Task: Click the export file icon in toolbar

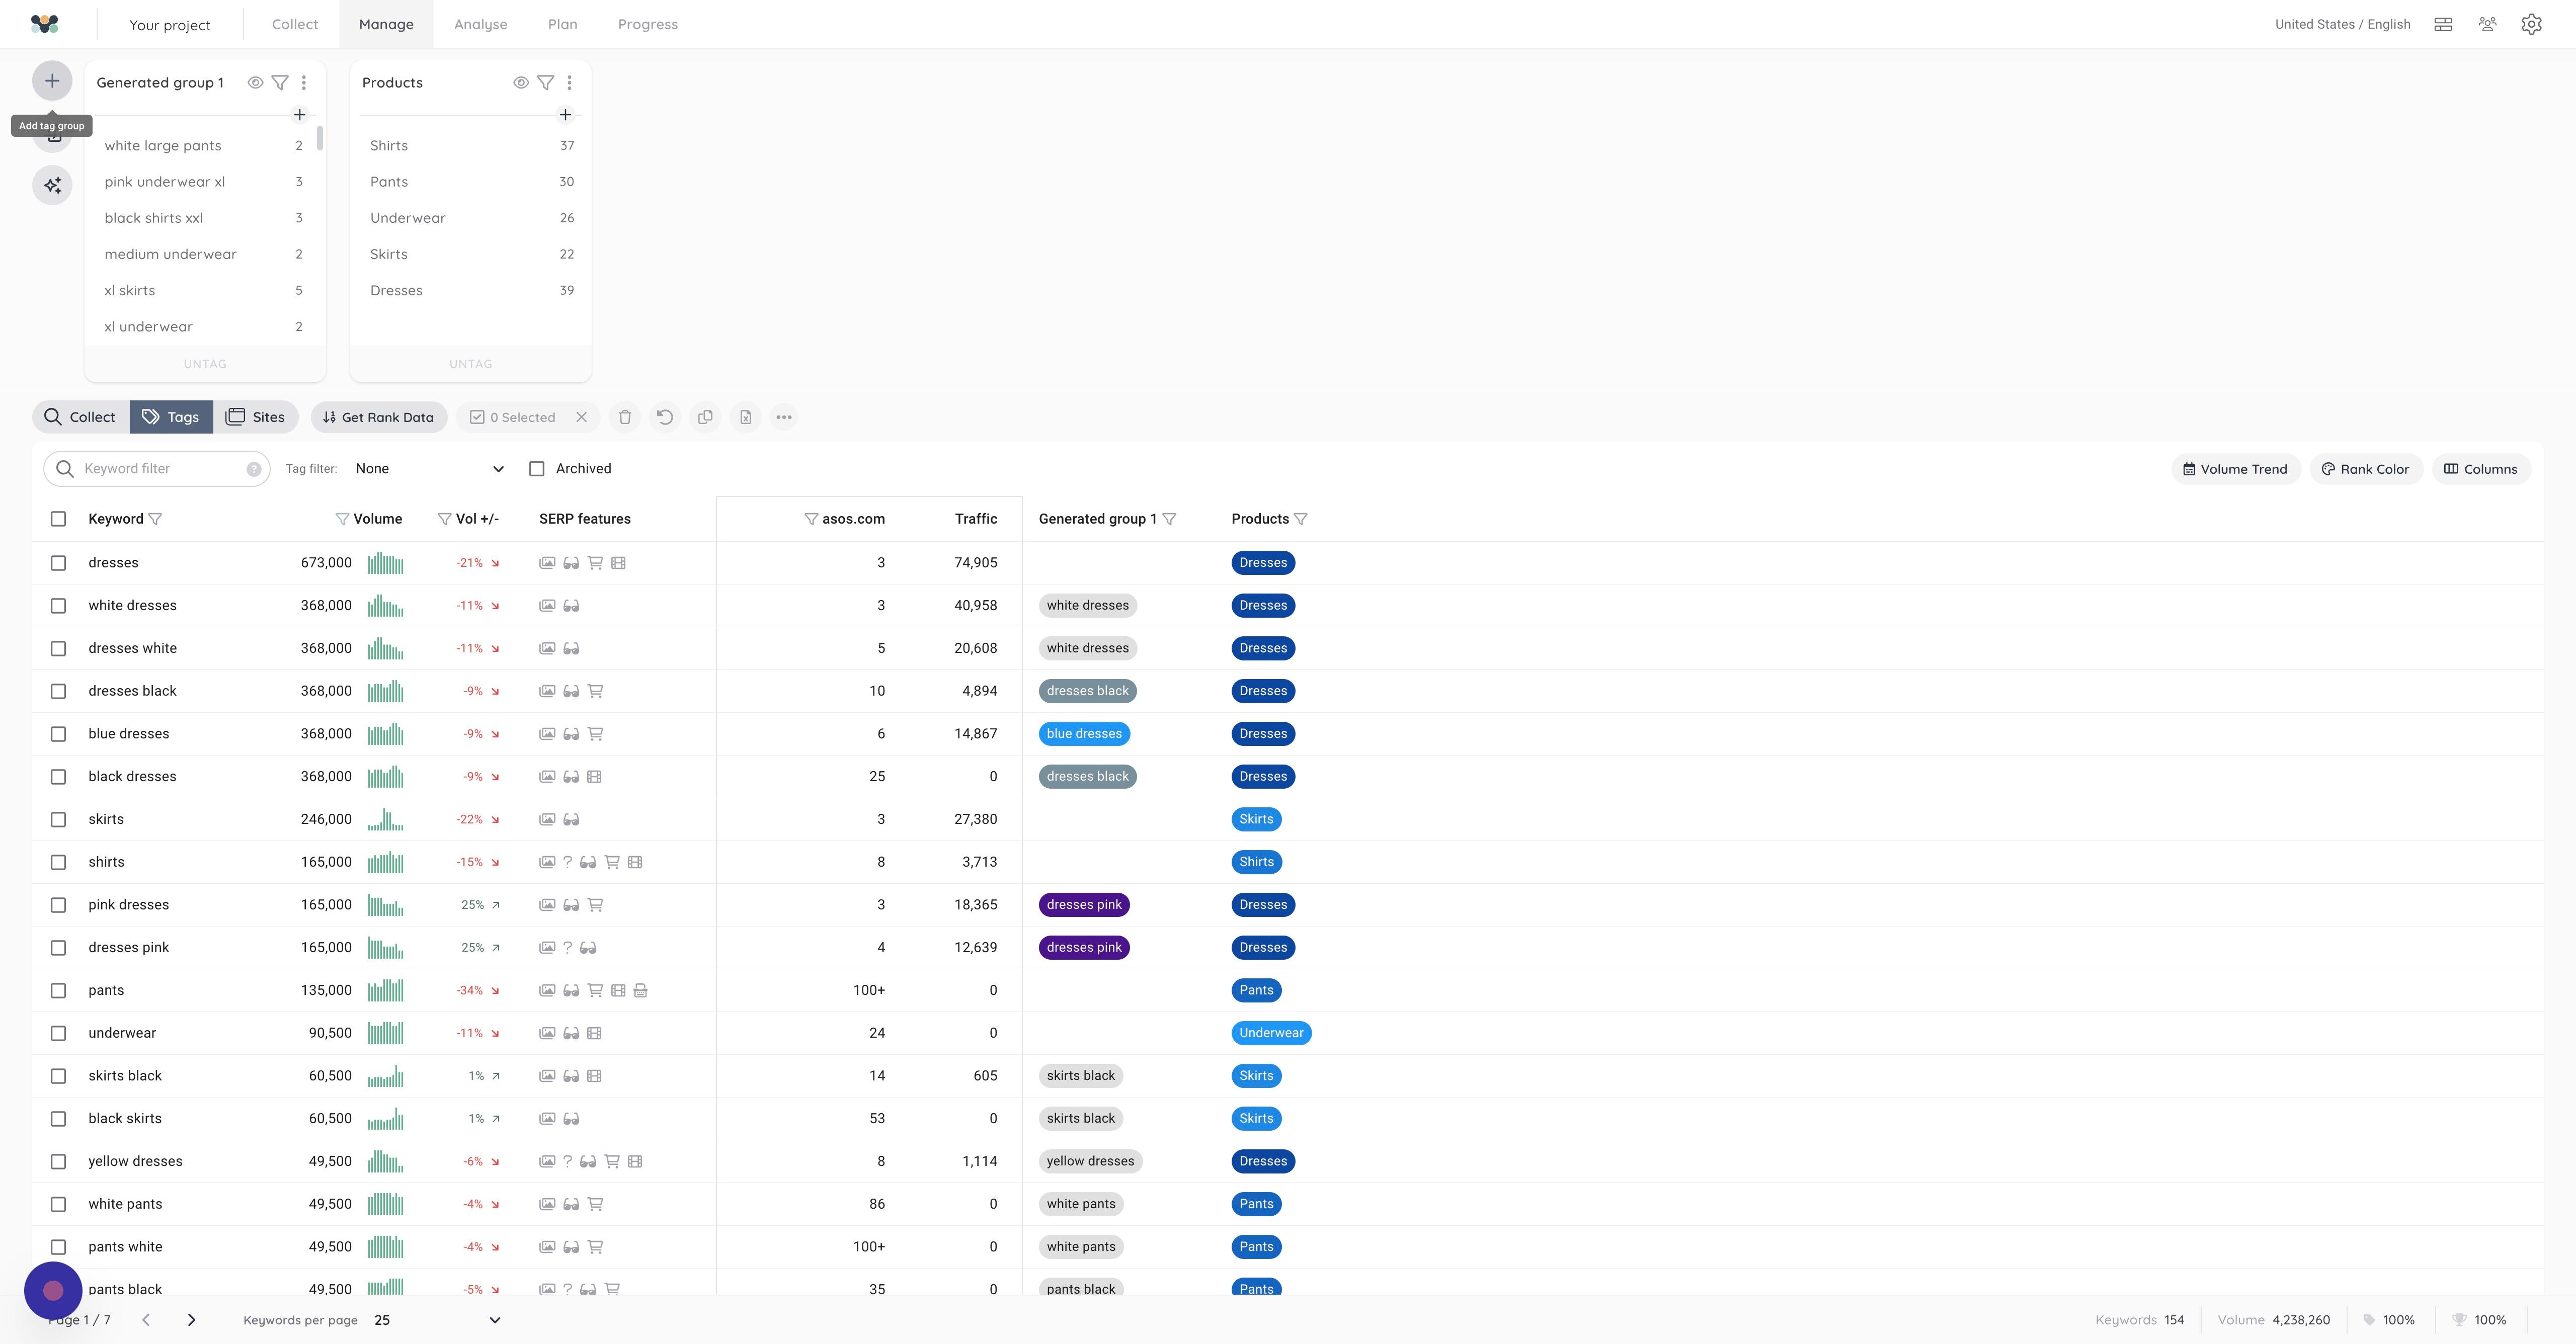Action: pyautogui.click(x=745, y=417)
